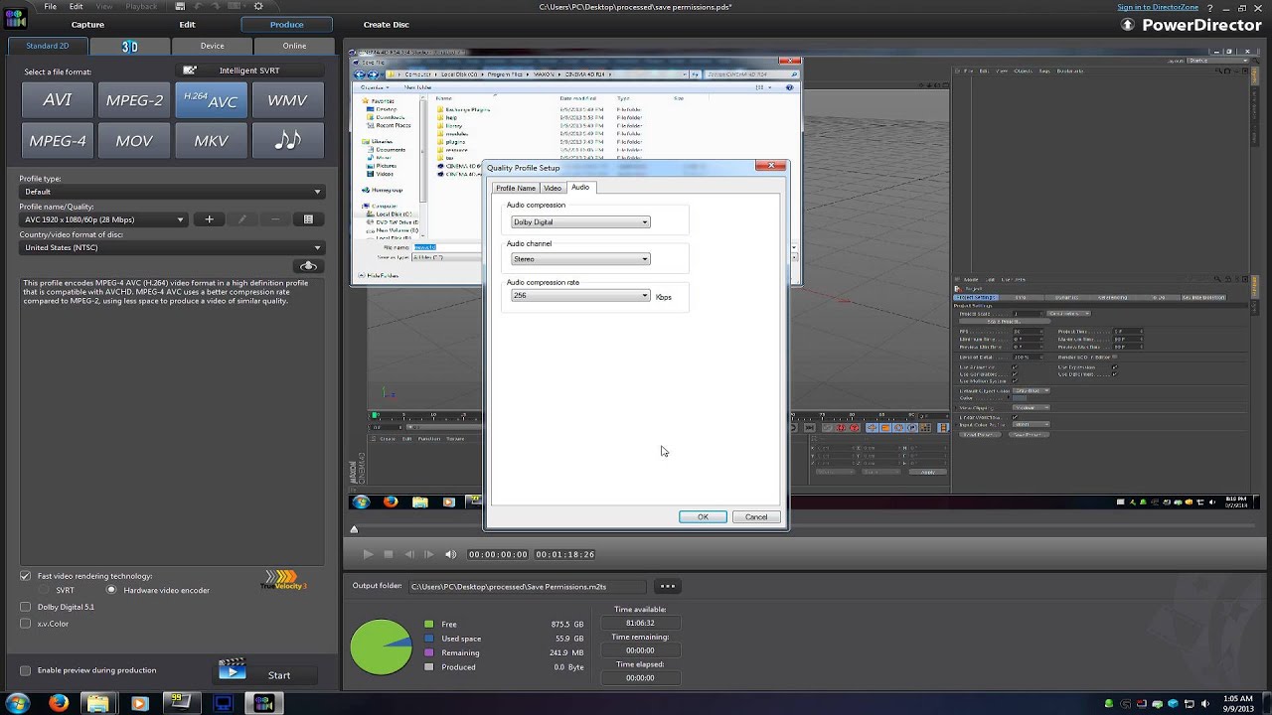
Task: Switch to the 3D output tab
Action: click(129, 46)
